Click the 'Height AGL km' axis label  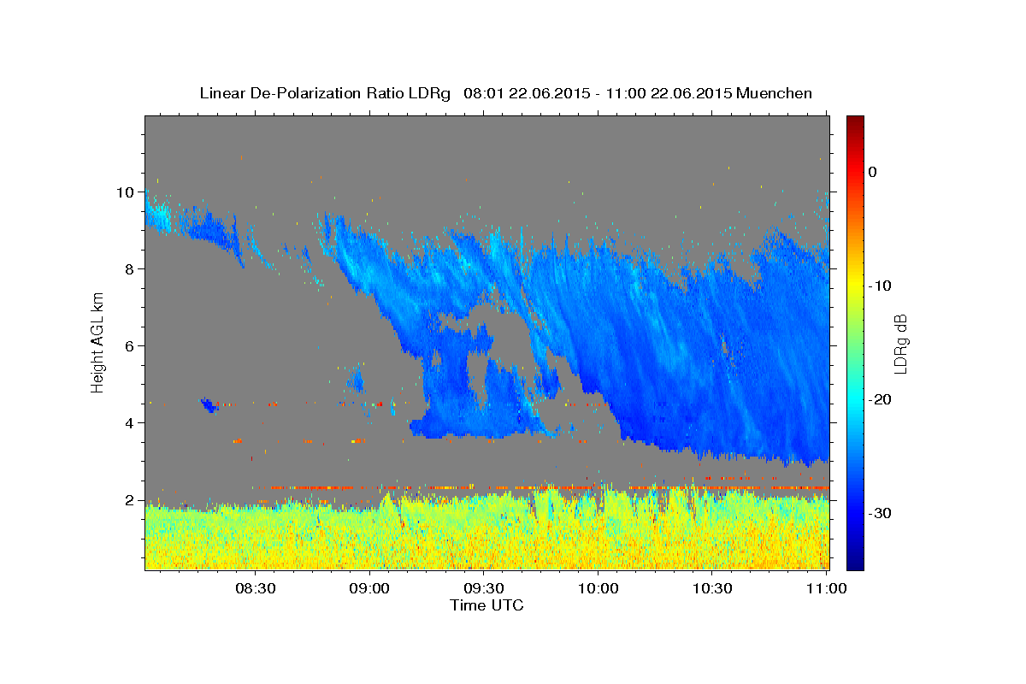coord(98,342)
